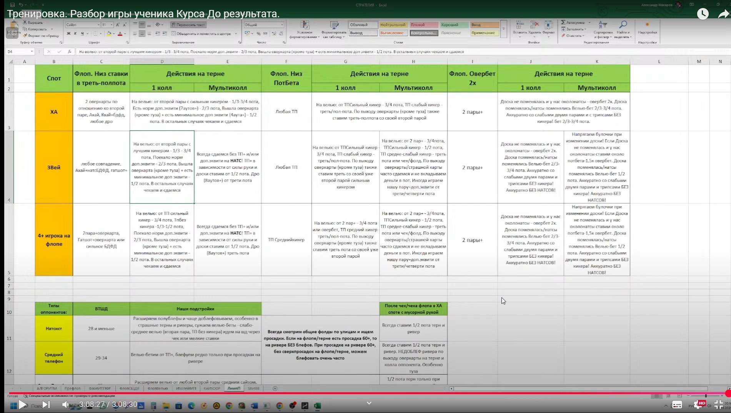This screenshot has width=731, height=413.
Task: Play the YouTube video
Action: point(22,404)
